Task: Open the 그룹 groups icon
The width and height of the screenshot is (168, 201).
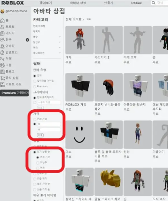Action: tap(3, 65)
